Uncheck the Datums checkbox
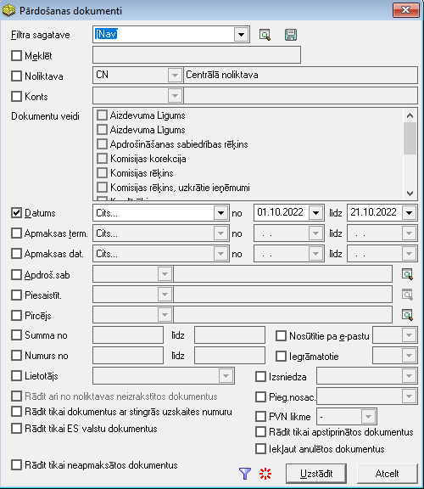The image size is (424, 489). coord(16,213)
